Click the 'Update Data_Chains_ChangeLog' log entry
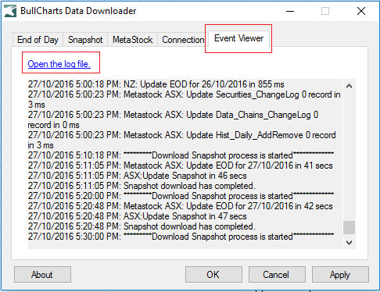The height and width of the screenshot is (292, 380). tap(173, 119)
